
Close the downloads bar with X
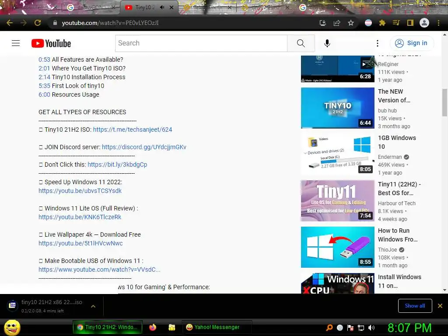440,306
